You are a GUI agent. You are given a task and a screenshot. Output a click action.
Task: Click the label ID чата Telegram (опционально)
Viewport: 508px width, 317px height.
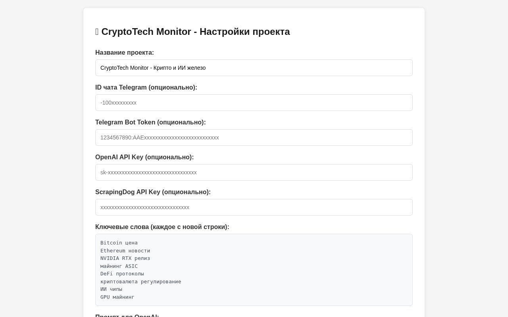point(146,88)
